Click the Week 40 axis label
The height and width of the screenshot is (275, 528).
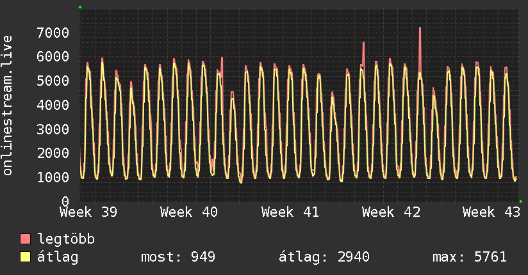point(189,212)
